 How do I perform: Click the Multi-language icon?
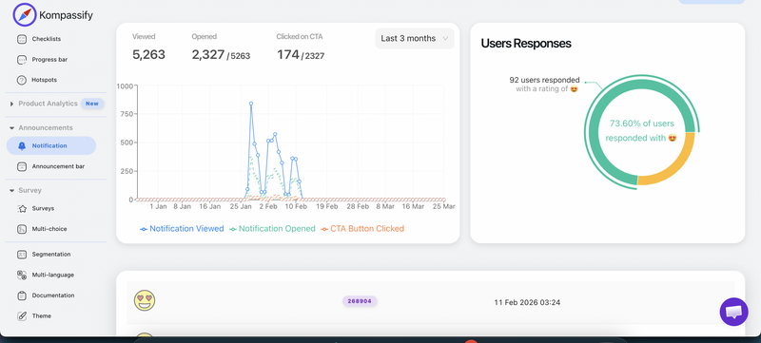[22, 276]
